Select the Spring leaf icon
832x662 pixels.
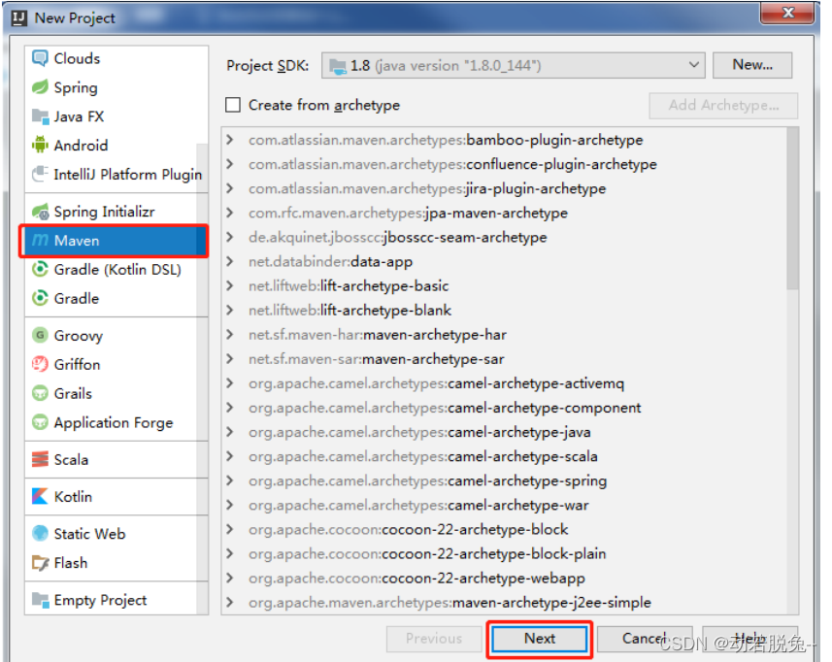[41, 87]
